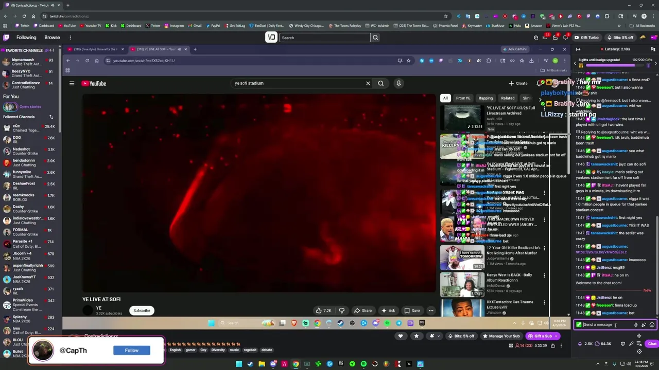659x370 pixels.
Task: Clear the YouTube search text with X
Action: pos(368,83)
